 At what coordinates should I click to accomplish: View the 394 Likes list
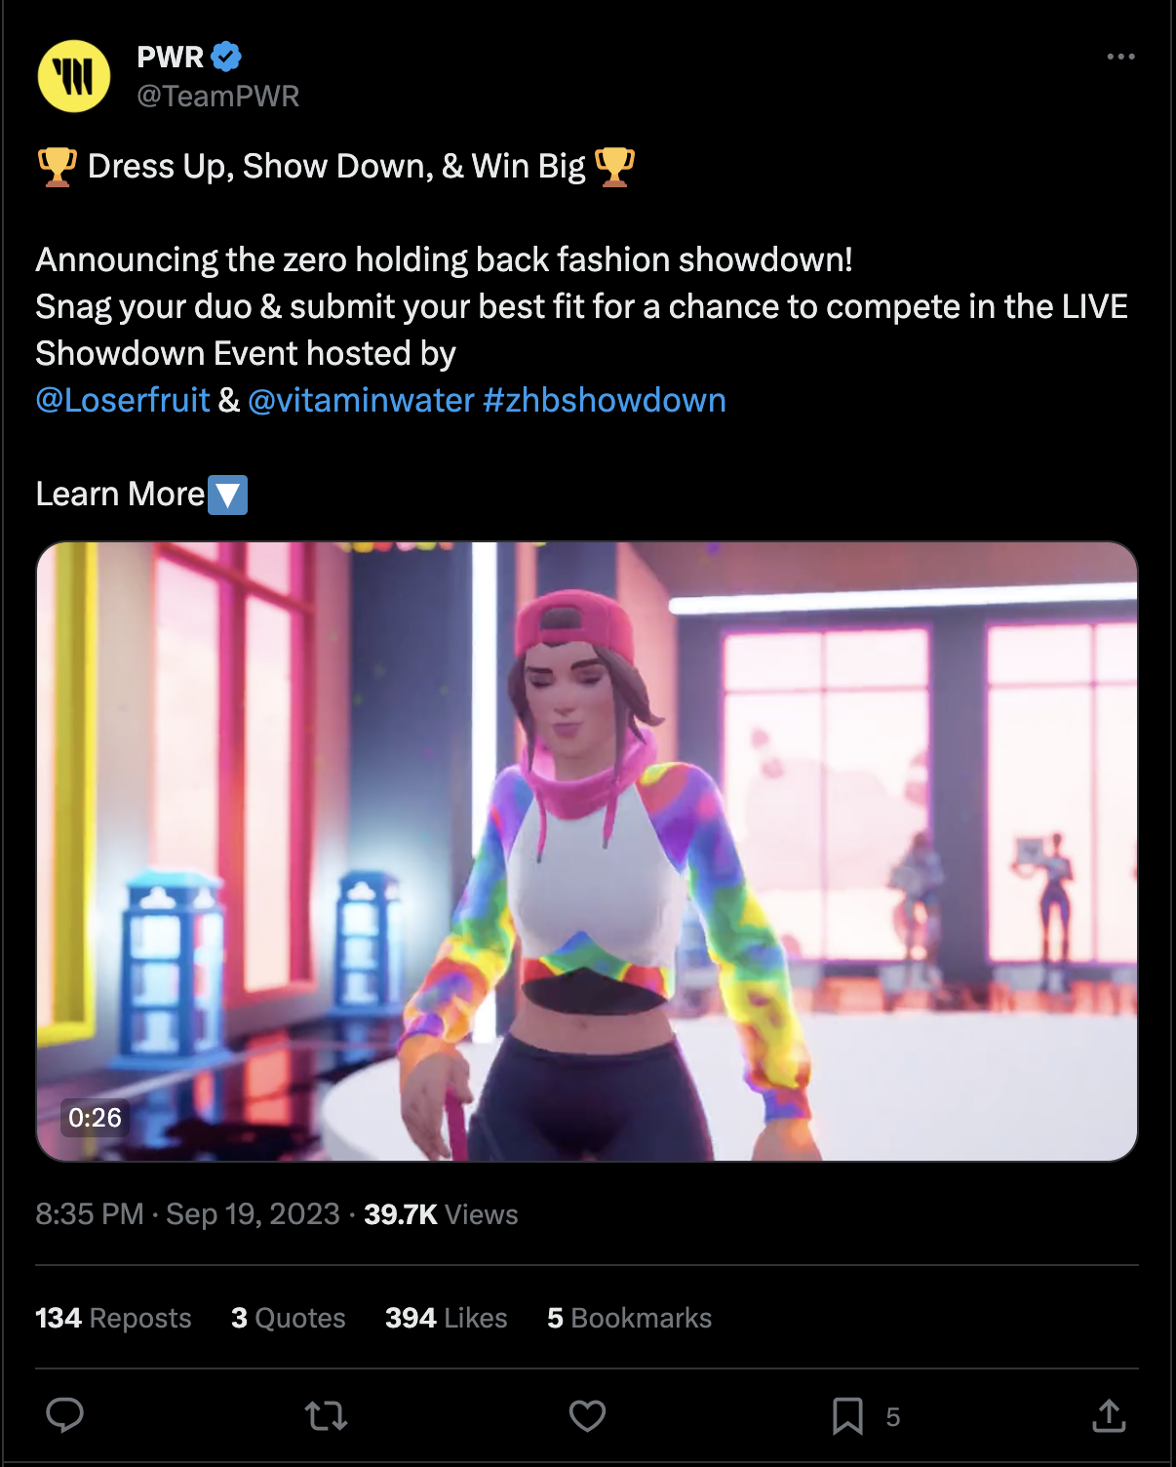pyautogui.click(x=447, y=1318)
